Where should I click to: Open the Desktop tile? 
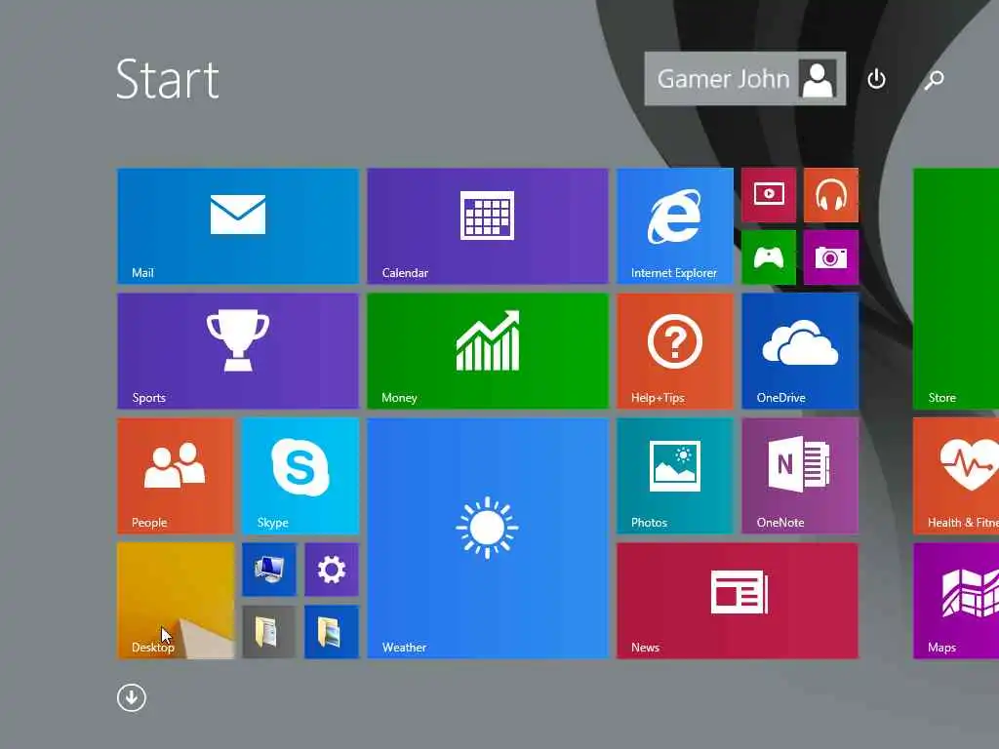click(176, 600)
